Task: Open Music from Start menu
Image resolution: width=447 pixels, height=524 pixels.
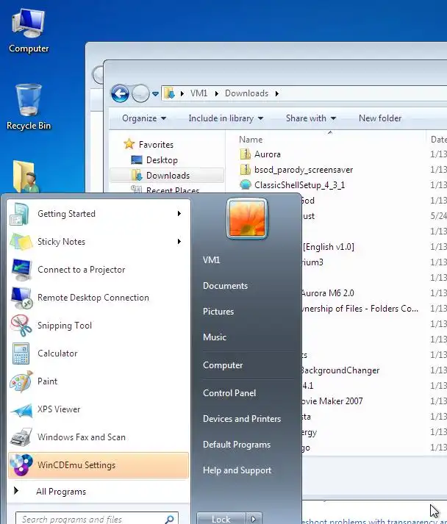Action: pyautogui.click(x=214, y=337)
